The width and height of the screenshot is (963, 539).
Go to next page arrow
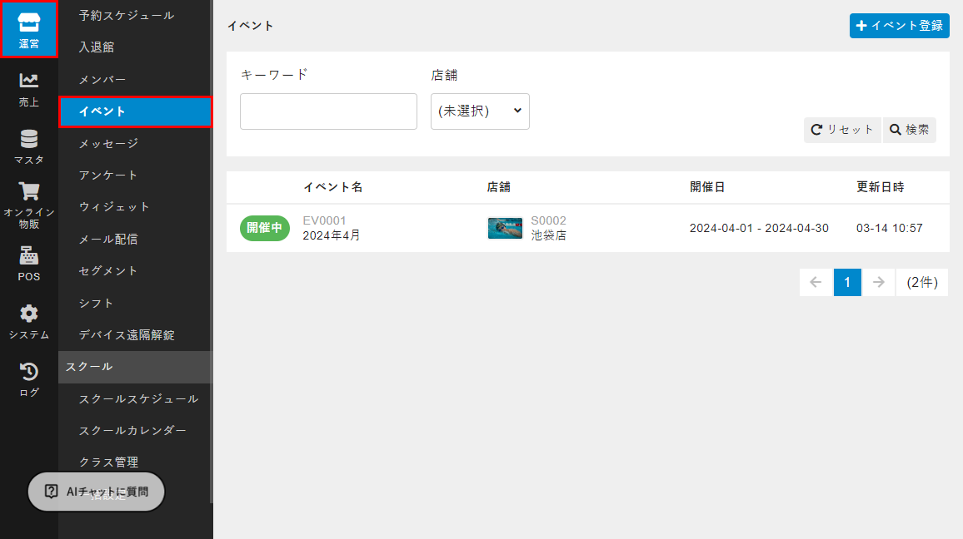click(878, 283)
